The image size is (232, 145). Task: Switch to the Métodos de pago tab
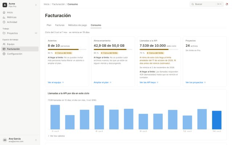click(x=78, y=25)
